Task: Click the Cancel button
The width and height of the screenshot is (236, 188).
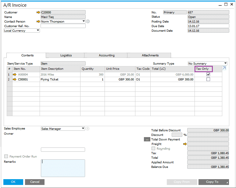Action: [35, 182]
